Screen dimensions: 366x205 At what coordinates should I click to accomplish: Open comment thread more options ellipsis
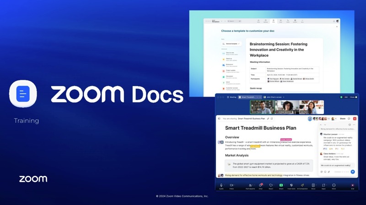354,125
